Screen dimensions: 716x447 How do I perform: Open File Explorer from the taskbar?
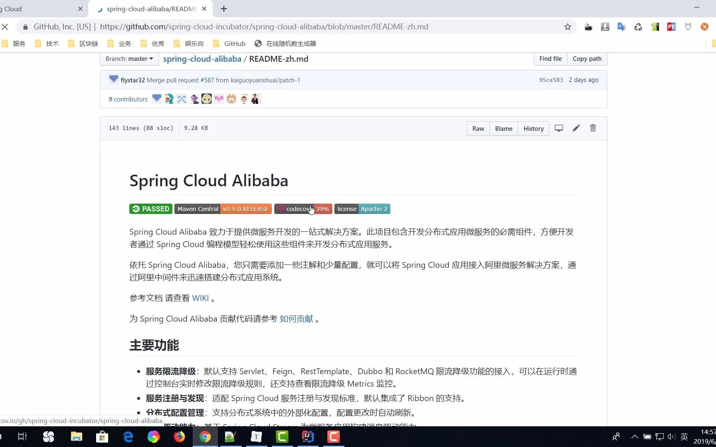tap(77, 437)
